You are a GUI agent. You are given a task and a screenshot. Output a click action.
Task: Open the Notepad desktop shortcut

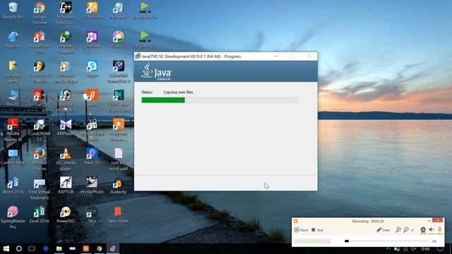pos(119,11)
